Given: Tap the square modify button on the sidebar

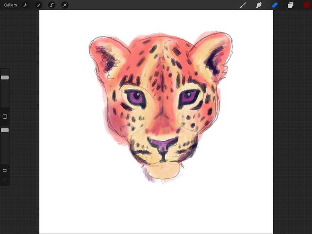Looking at the screenshot, I should click(5, 116).
